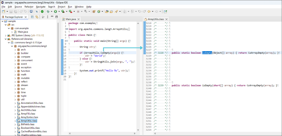This screenshot has width=282, height=136.
Task: Click the Save toolbar icon
Action: point(11,12)
